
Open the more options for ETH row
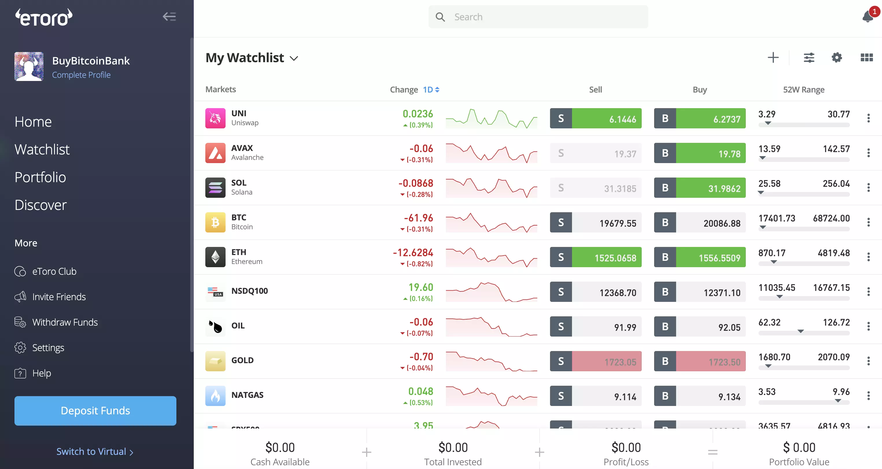pyautogui.click(x=869, y=257)
